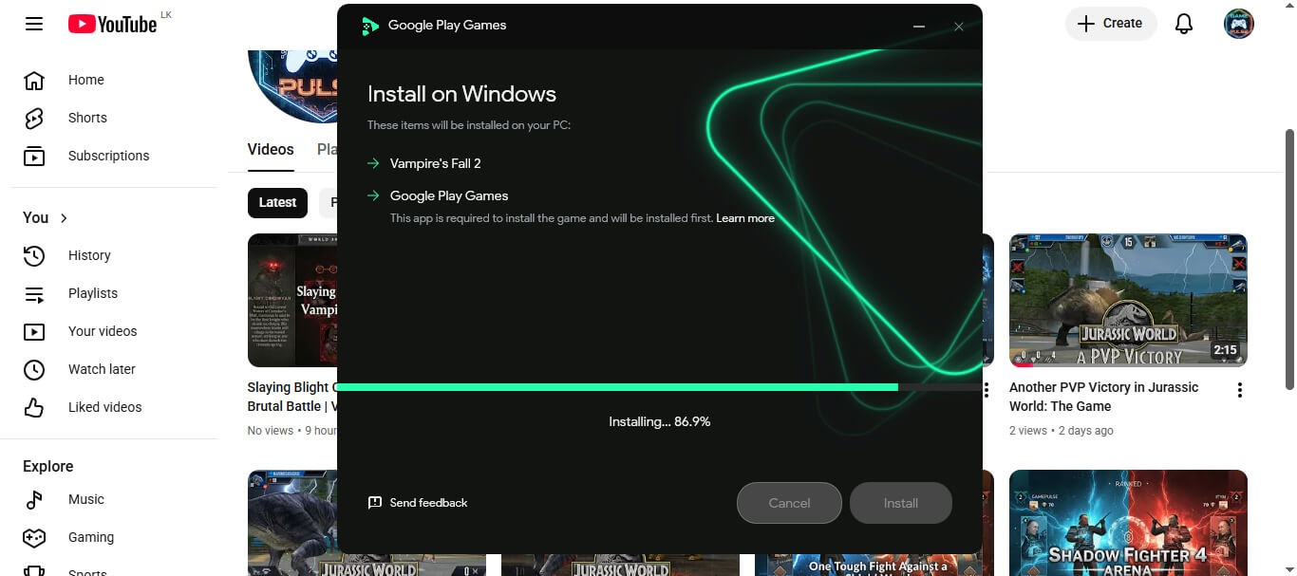Open the account avatar menu
This screenshot has height=576, width=1297.
coord(1238,24)
